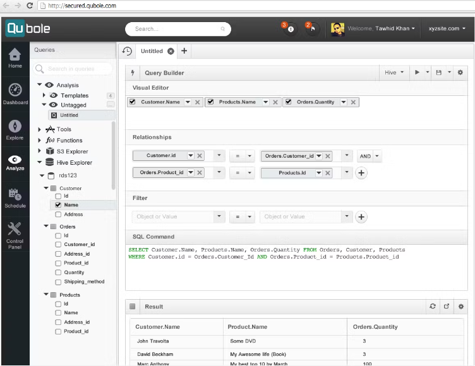Add a filter condition with plus
This screenshot has height=366, width=475.
click(361, 216)
